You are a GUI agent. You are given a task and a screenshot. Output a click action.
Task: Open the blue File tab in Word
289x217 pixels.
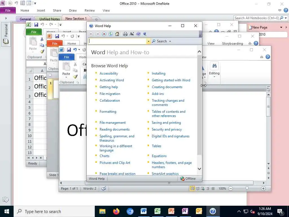point(67,57)
